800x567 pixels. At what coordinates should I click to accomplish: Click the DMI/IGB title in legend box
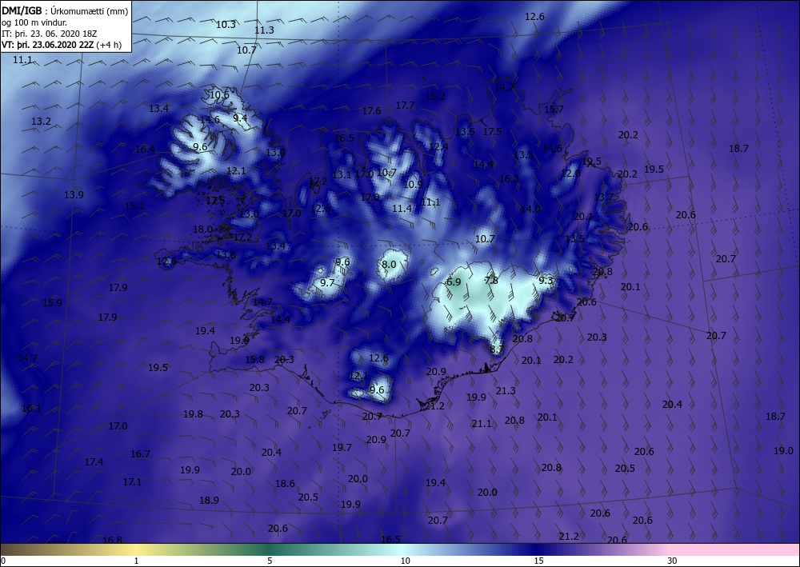click(x=22, y=9)
